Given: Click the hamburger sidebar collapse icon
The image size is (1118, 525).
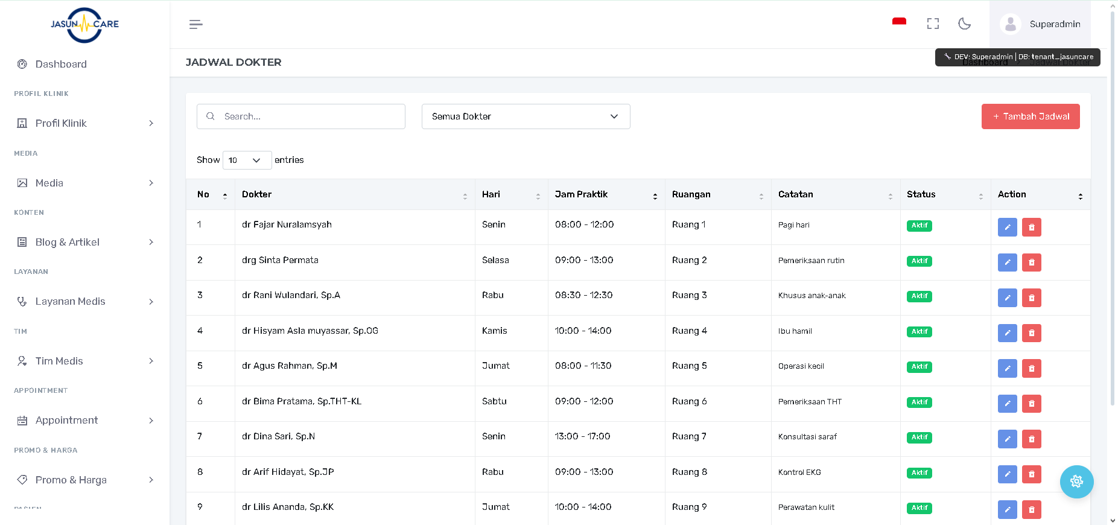Looking at the screenshot, I should pyautogui.click(x=195, y=24).
